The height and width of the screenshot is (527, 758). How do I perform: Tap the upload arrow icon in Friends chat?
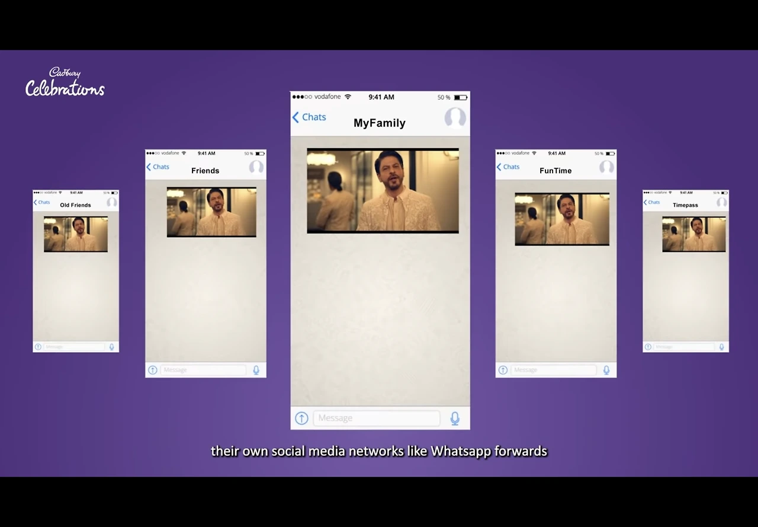coord(153,370)
